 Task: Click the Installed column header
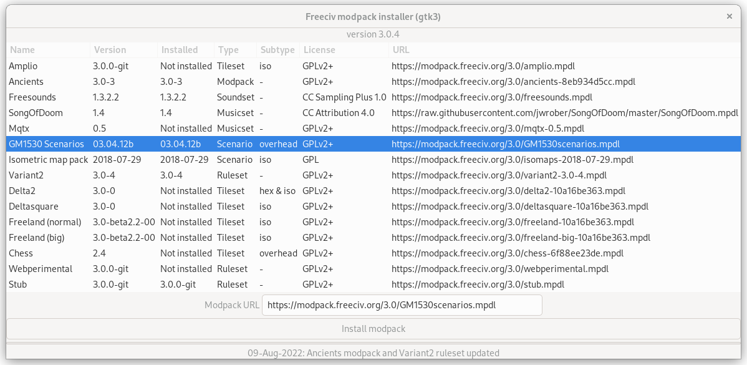click(179, 50)
